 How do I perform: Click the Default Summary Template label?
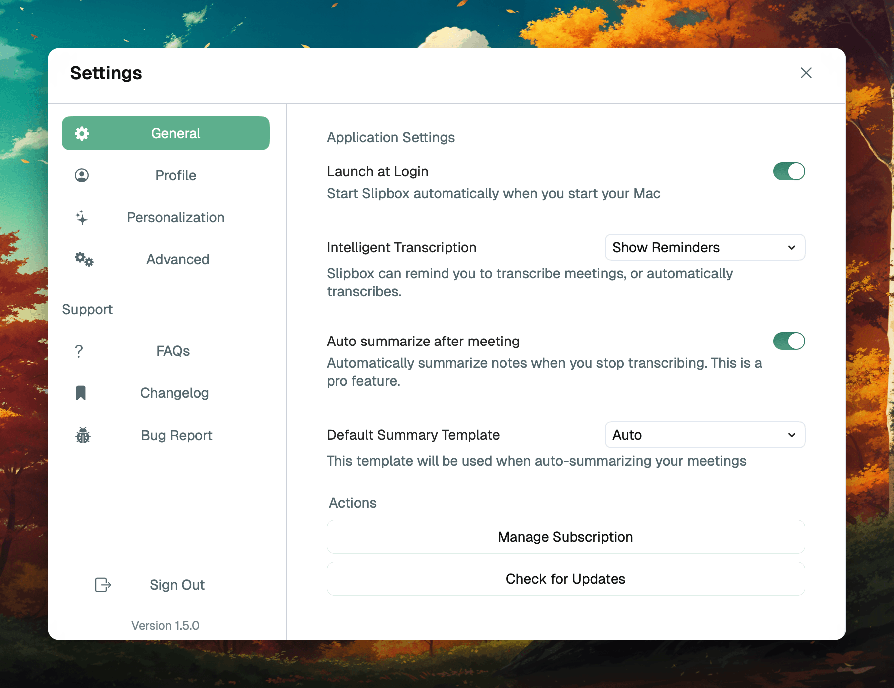[x=413, y=435]
